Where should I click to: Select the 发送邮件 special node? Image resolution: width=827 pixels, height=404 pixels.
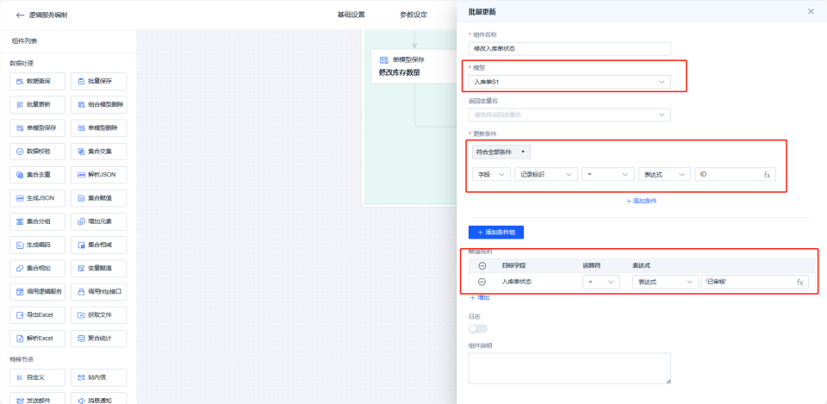[x=37, y=400]
